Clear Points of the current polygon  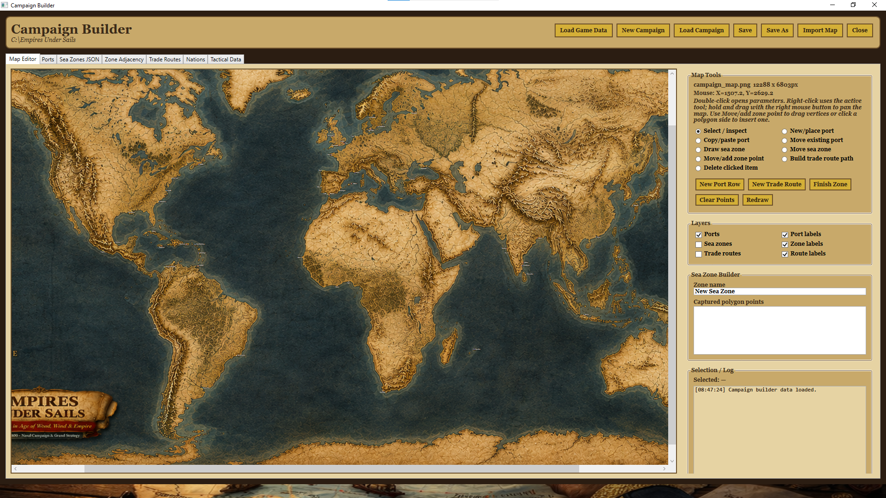click(717, 200)
